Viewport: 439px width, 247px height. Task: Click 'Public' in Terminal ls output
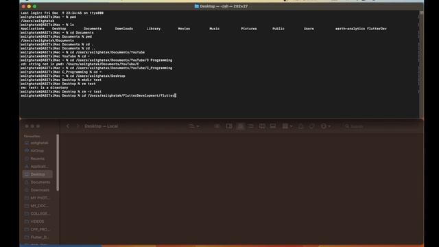tap(278, 29)
